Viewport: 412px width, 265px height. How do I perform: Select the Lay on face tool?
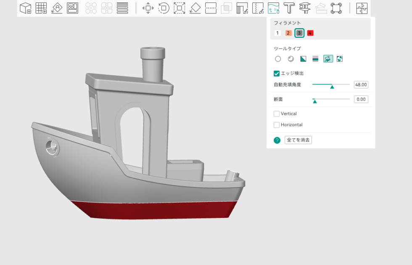point(195,8)
